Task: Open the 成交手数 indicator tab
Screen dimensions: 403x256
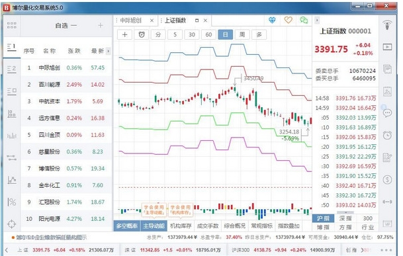Action: coord(208,226)
